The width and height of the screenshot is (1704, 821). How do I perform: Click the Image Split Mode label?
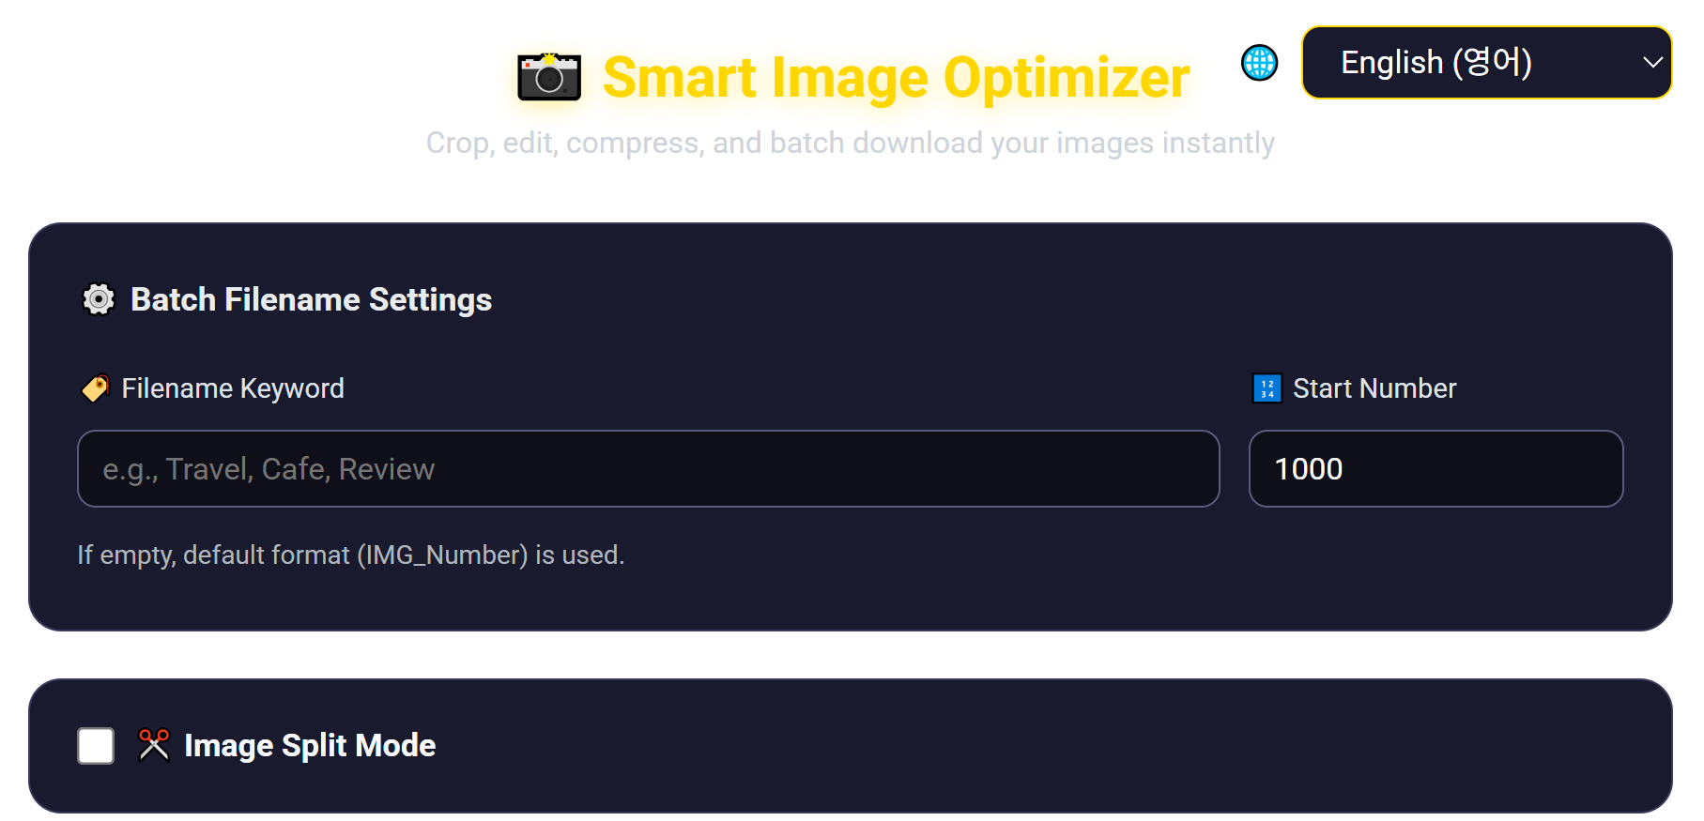point(310,745)
